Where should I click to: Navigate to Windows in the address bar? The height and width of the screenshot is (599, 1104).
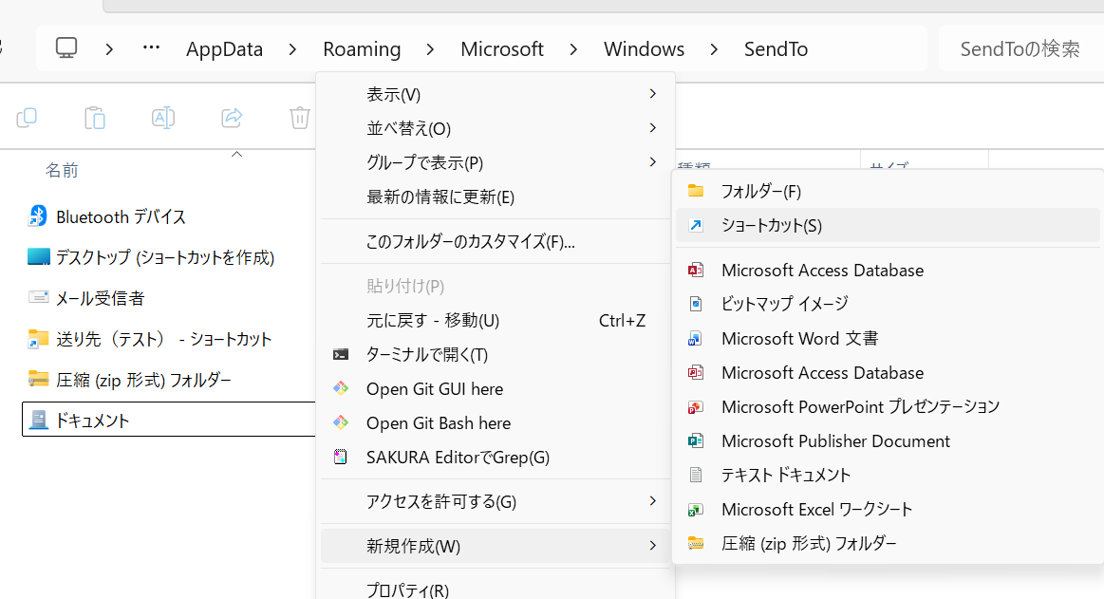(645, 49)
